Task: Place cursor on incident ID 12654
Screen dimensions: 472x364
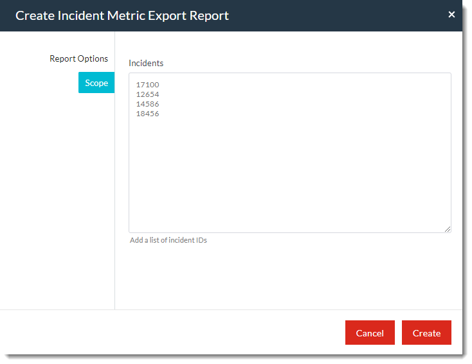Action: click(147, 94)
